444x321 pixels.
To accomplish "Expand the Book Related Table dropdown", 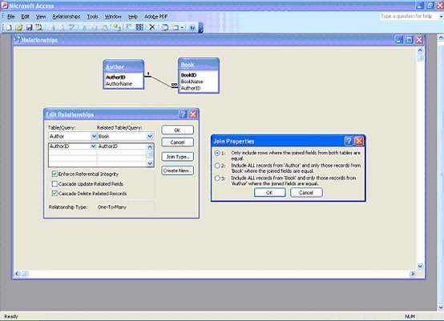I will [x=150, y=136].
